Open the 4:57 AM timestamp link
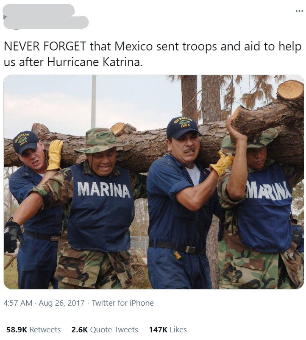 (x=18, y=303)
